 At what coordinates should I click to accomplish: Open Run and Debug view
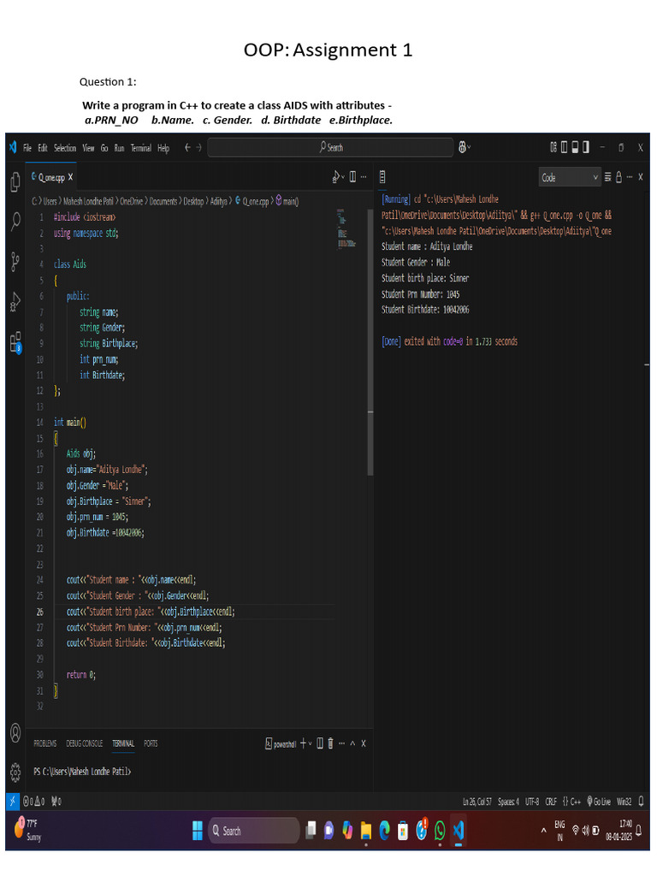tap(15, 302)
